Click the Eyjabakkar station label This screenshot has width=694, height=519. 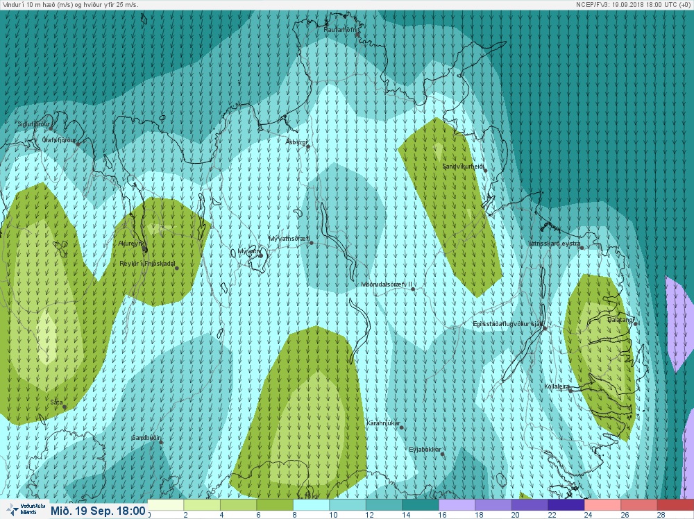tap(425, 450)
